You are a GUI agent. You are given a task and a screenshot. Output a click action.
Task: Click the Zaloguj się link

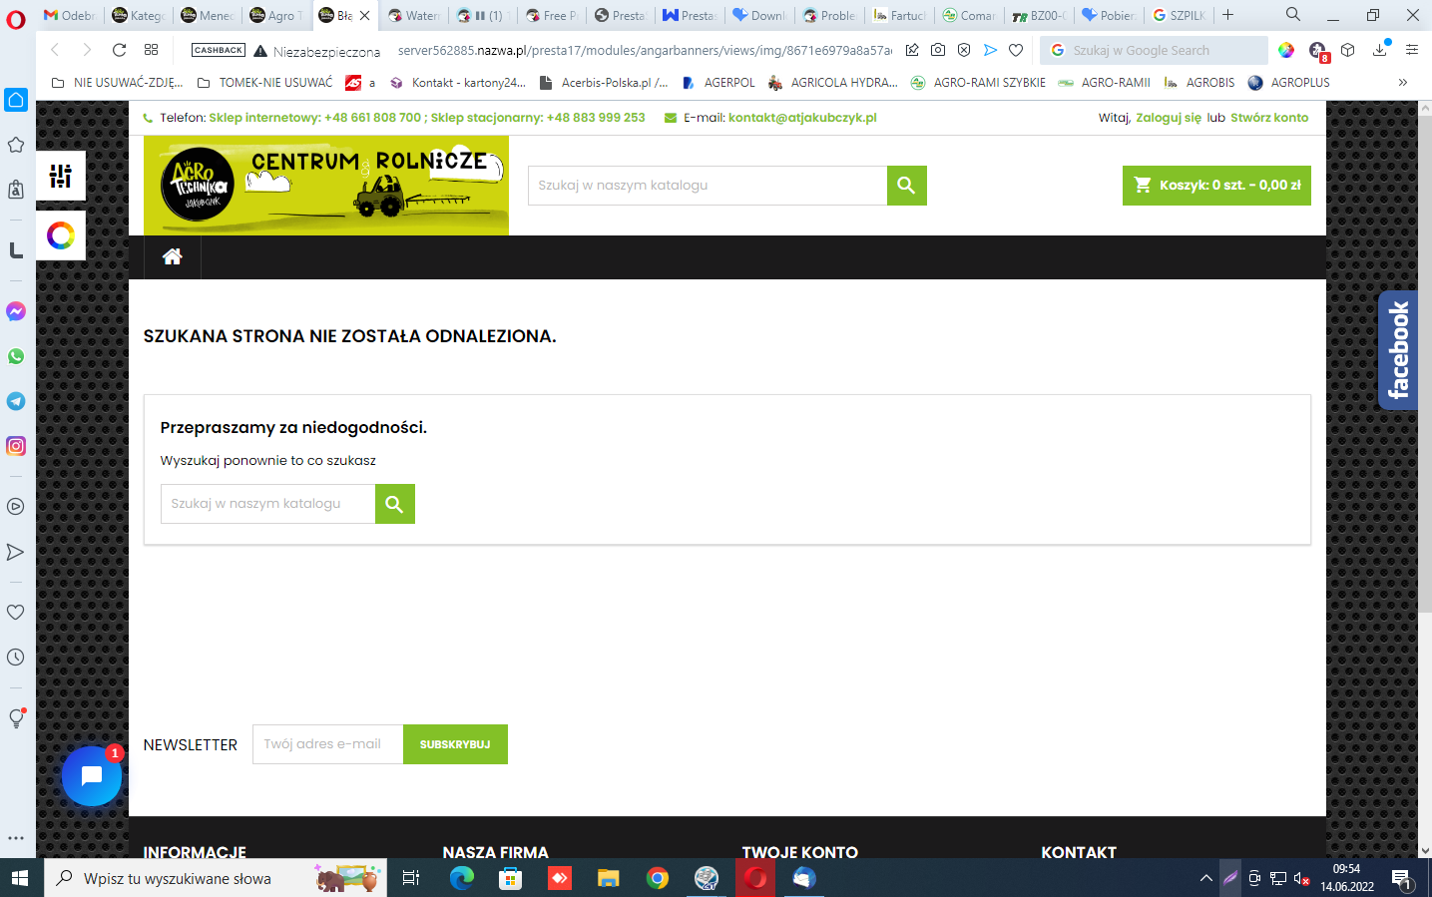(1169, 118)
